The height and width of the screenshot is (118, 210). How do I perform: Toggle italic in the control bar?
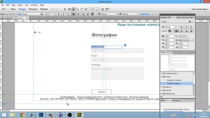tap(63, 14)
